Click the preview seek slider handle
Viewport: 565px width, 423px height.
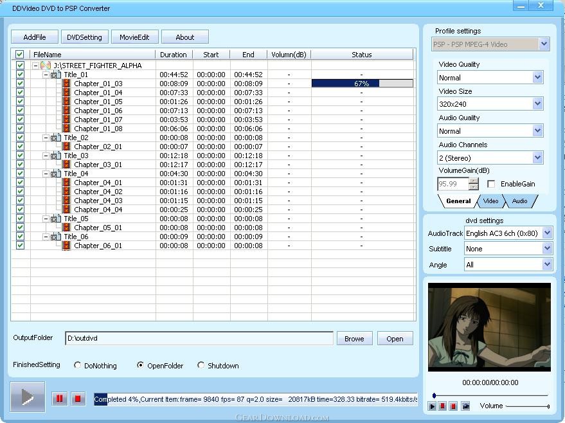tap(435, 395)
